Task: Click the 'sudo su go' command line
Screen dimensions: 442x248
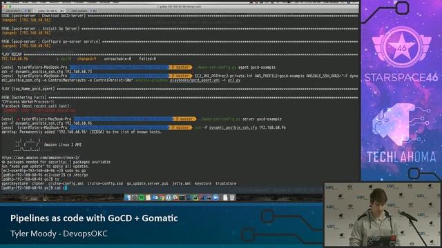Action: coord(44,171)
